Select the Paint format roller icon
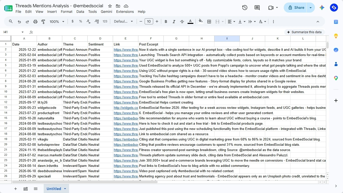 [43, 22]
